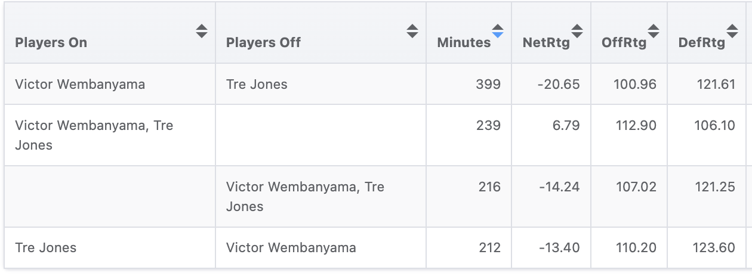Select the -20.65 NetRtg value
This screenshot has height=279, width=752.
click(x=558, y=84)
